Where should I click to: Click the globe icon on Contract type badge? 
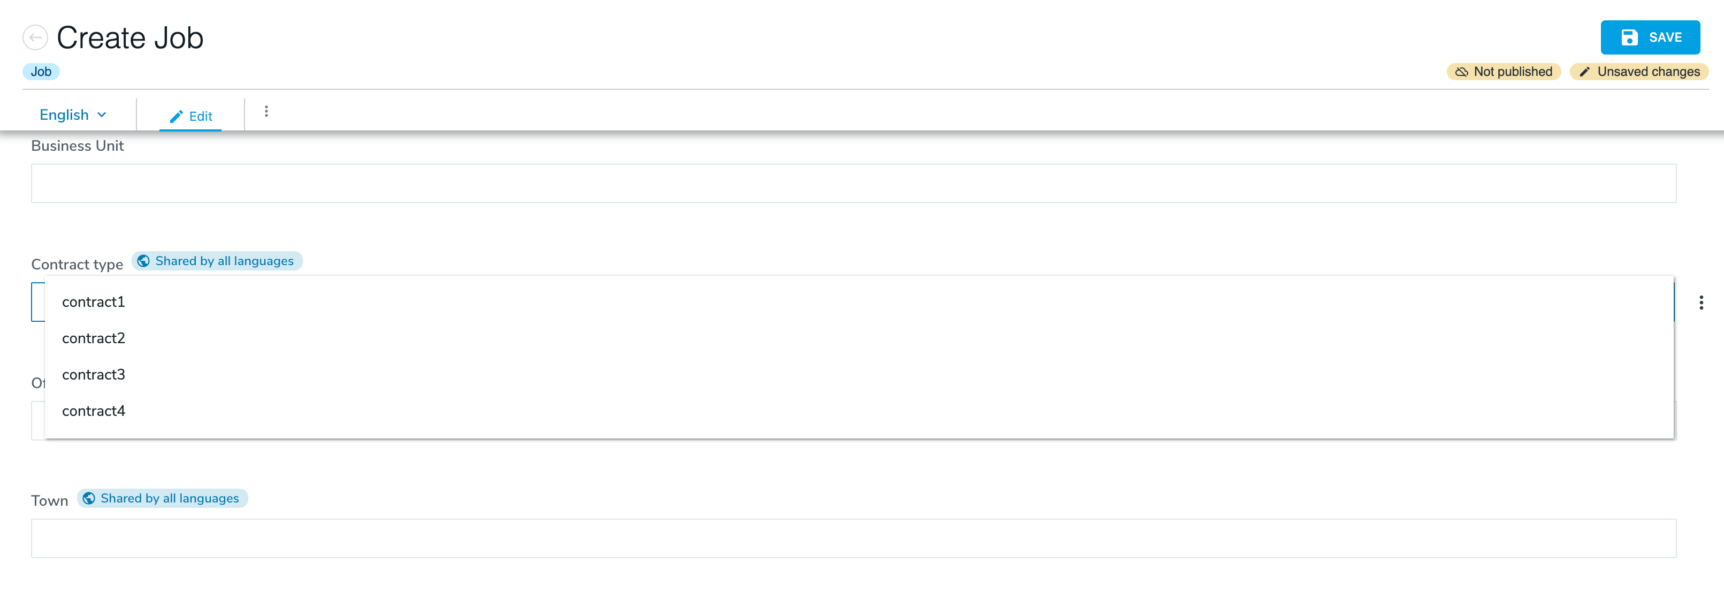[143, 261]
